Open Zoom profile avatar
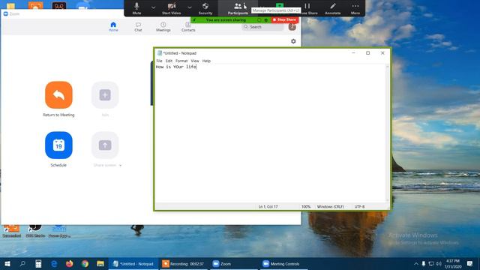The image size is (480, 270). pos(292,27)
